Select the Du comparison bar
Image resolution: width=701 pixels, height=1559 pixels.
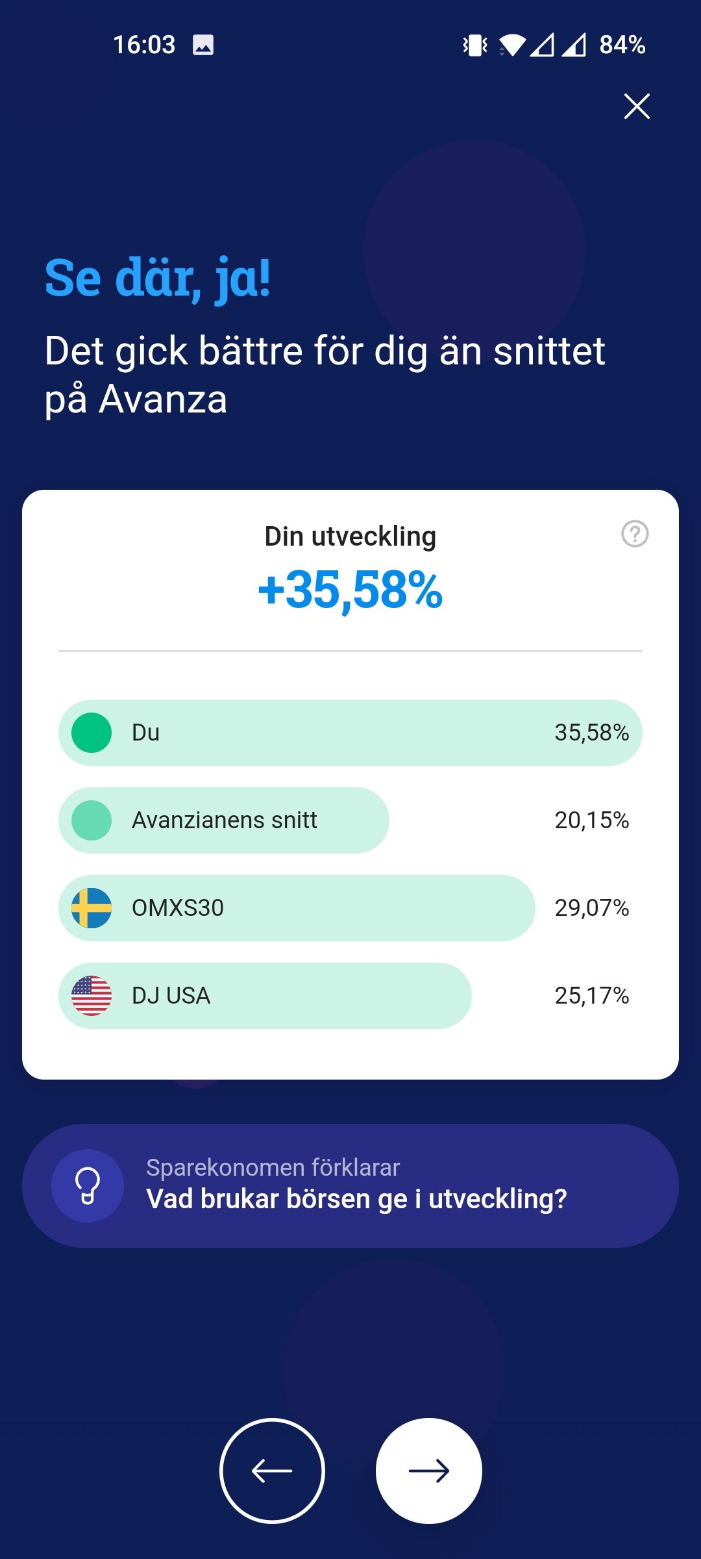pyautogui.click(x=350, y=733)
